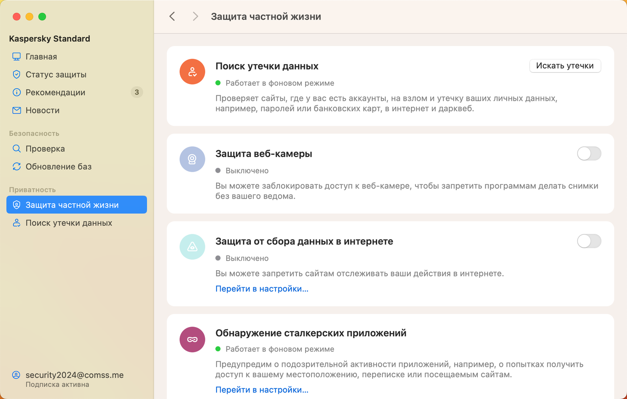Open settings link under stalkerware detection
Screen dimensions: 627x399
point(262,390)
